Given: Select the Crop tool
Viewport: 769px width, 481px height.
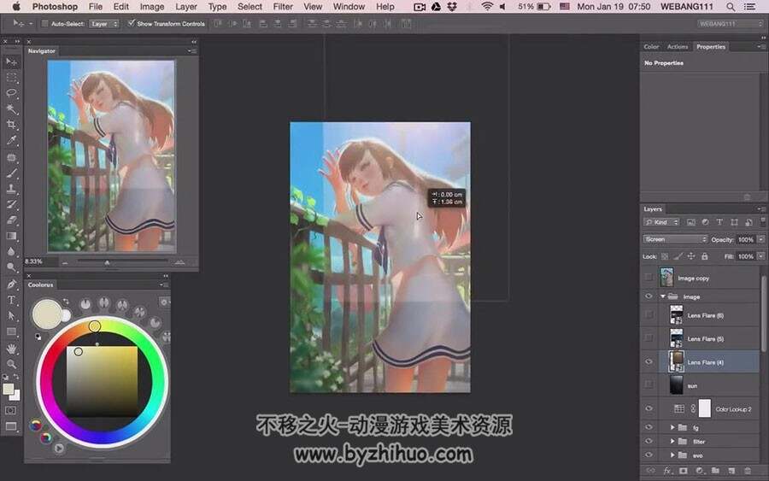Looking at the screenshot, I should pos(11,124).
